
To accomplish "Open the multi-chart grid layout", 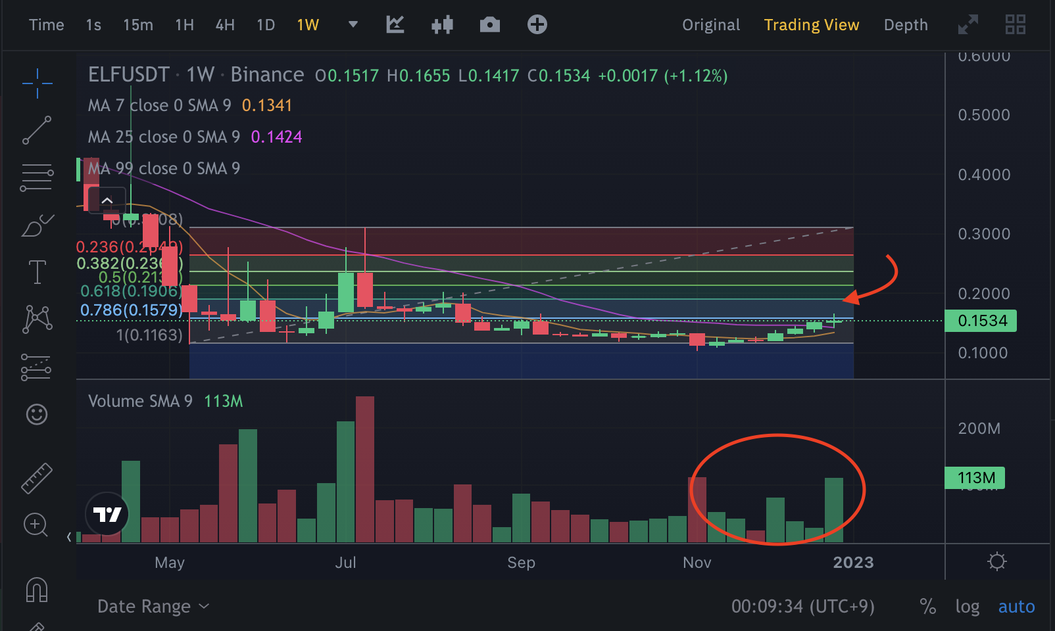I will pos(1016,25).
